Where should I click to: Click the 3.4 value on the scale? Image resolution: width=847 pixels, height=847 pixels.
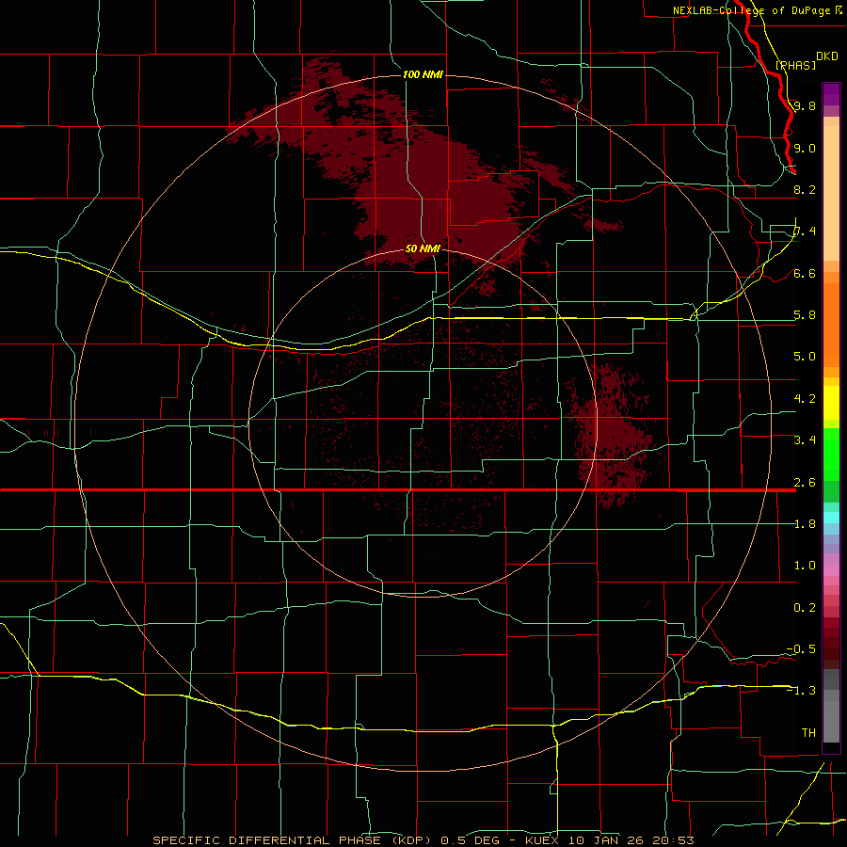click(x=805, y=440)
